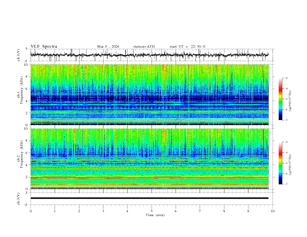Image resolution: width=307 pixels, height=237 pixels.
Task: Click the ch.2 spectrogram panel
Action: [149, 159]
